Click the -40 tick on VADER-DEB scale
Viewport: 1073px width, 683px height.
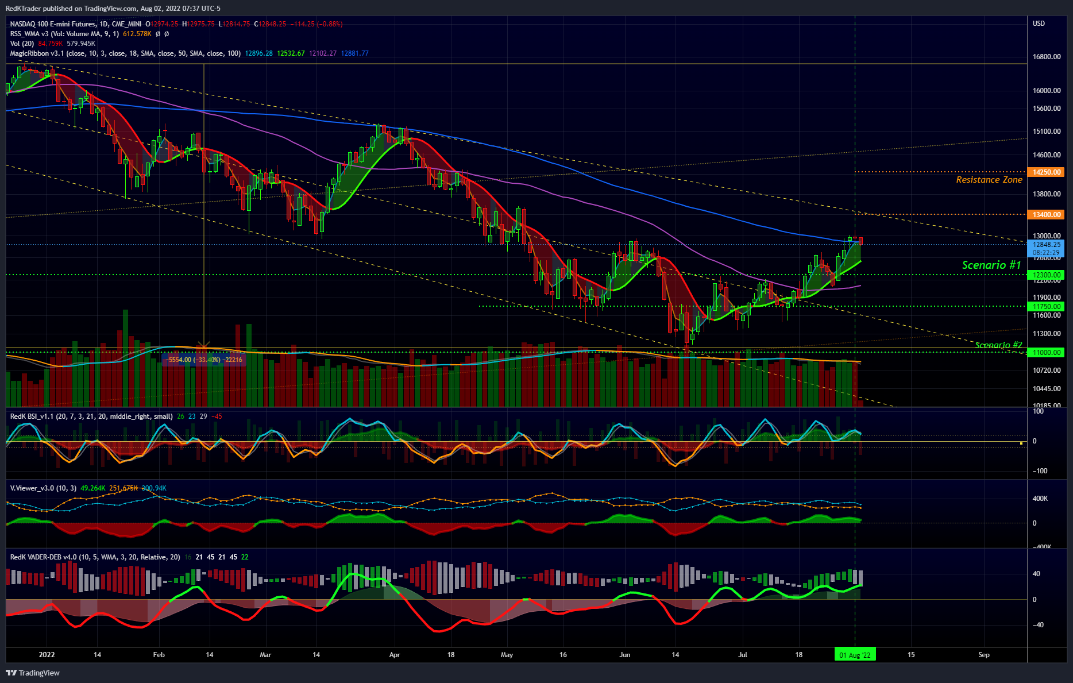point(1038,625)
